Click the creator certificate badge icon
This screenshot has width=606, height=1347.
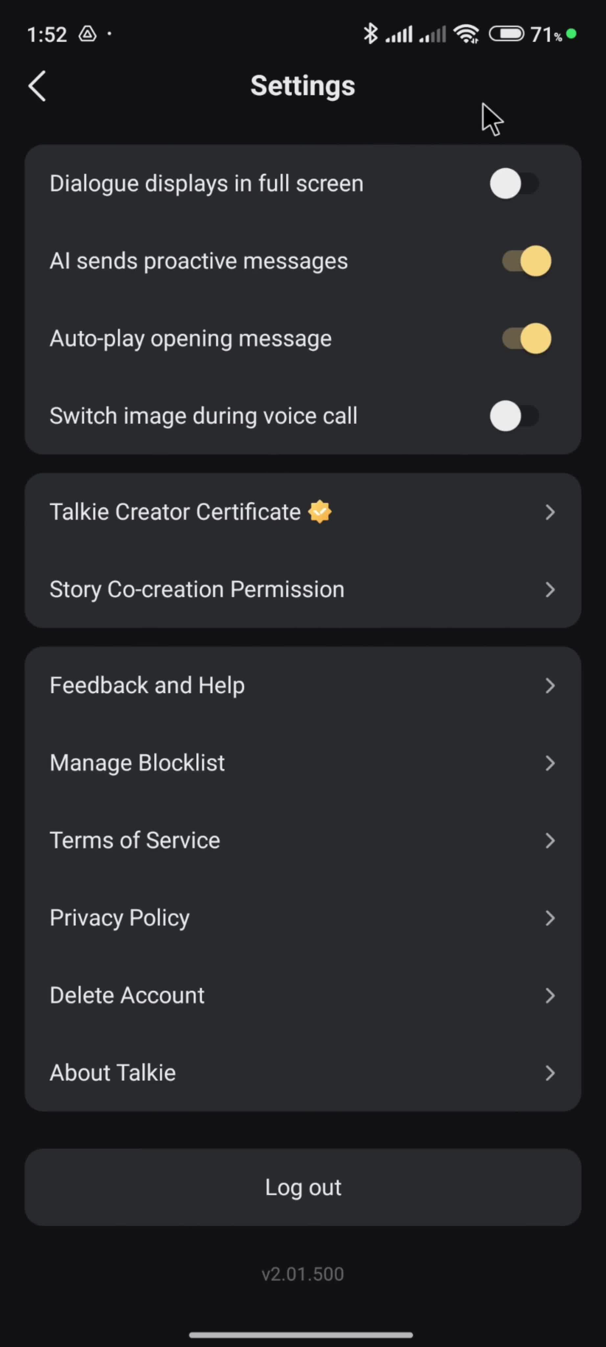[320, 512]
